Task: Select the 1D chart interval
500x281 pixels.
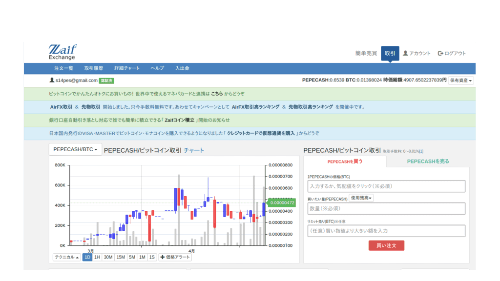Action: tap(87, 257)
